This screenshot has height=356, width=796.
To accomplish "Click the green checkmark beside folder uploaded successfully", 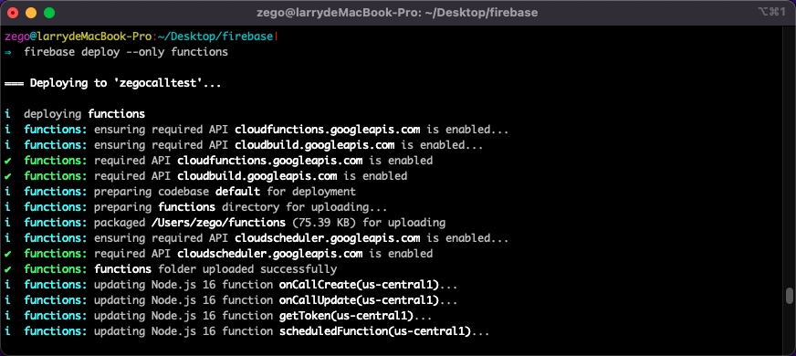I will [7, 269].
